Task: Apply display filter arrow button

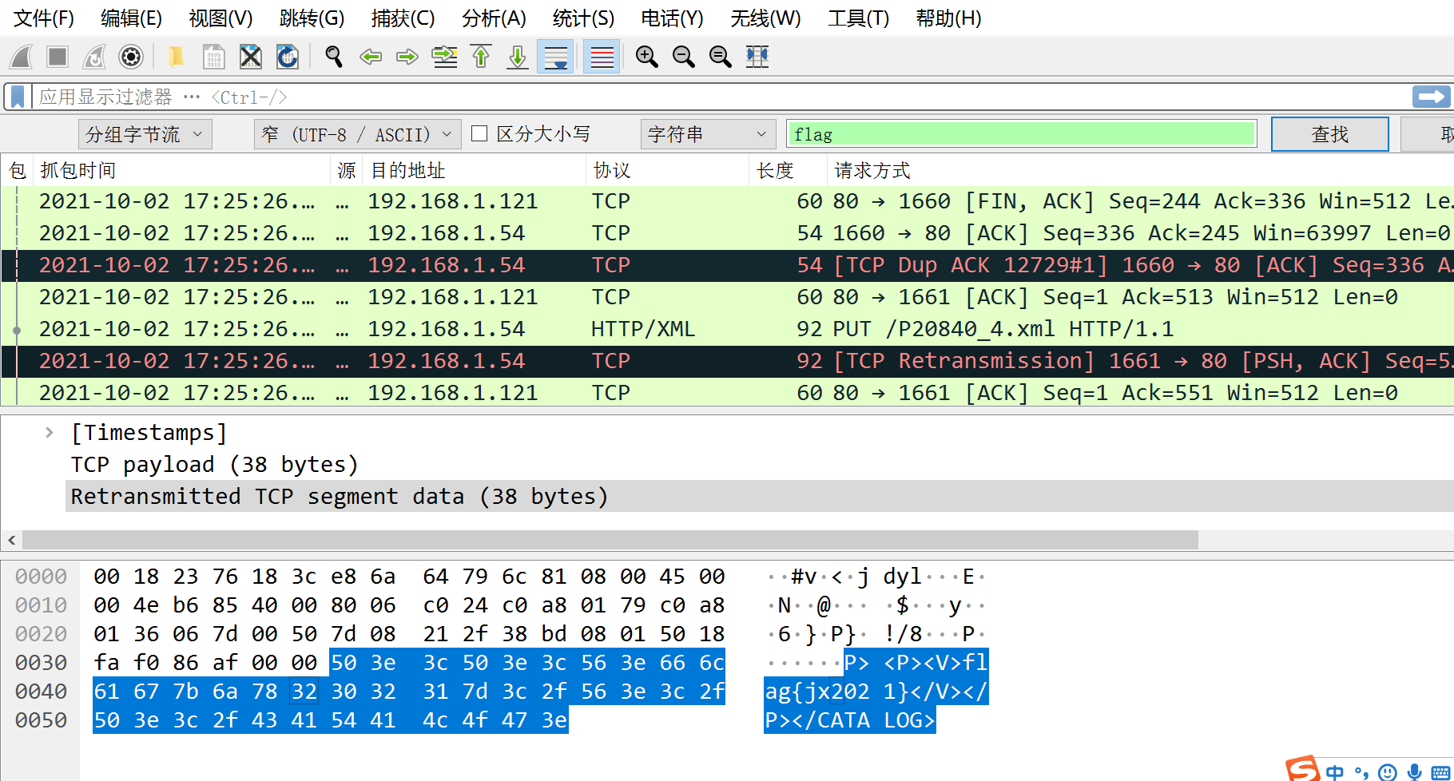Action: [x=1431, y=97]
